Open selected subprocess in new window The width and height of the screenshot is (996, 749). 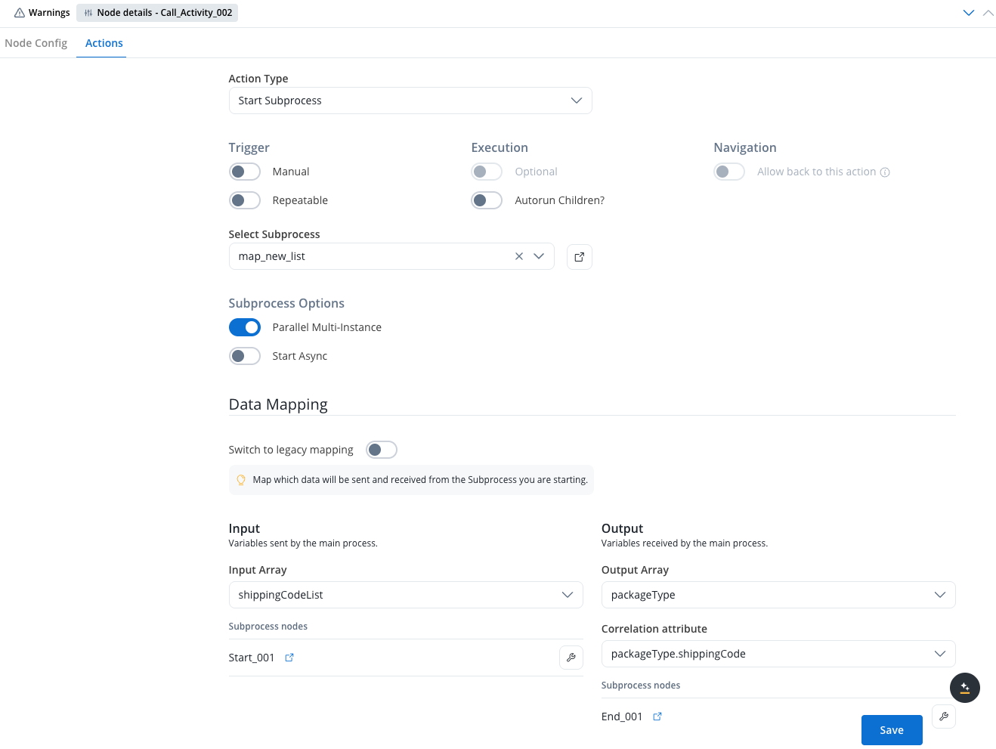[x=579, y=257]
